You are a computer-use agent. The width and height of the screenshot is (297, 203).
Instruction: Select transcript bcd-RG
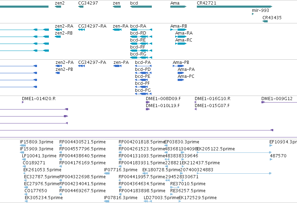[141, 58]
